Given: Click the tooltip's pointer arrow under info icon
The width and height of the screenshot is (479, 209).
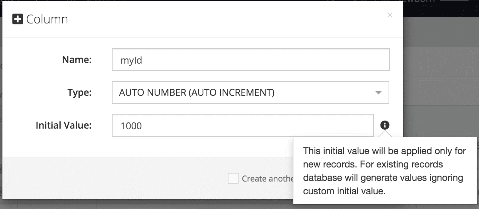Looking at the screenshot, I should 385,134.
